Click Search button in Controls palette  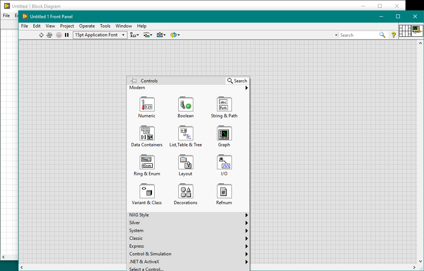(237, 81)
